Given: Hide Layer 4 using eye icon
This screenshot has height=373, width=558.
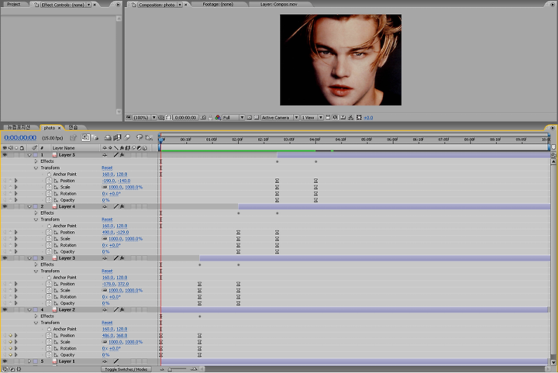Looking at the screenshot, I should tap(5, 206).
